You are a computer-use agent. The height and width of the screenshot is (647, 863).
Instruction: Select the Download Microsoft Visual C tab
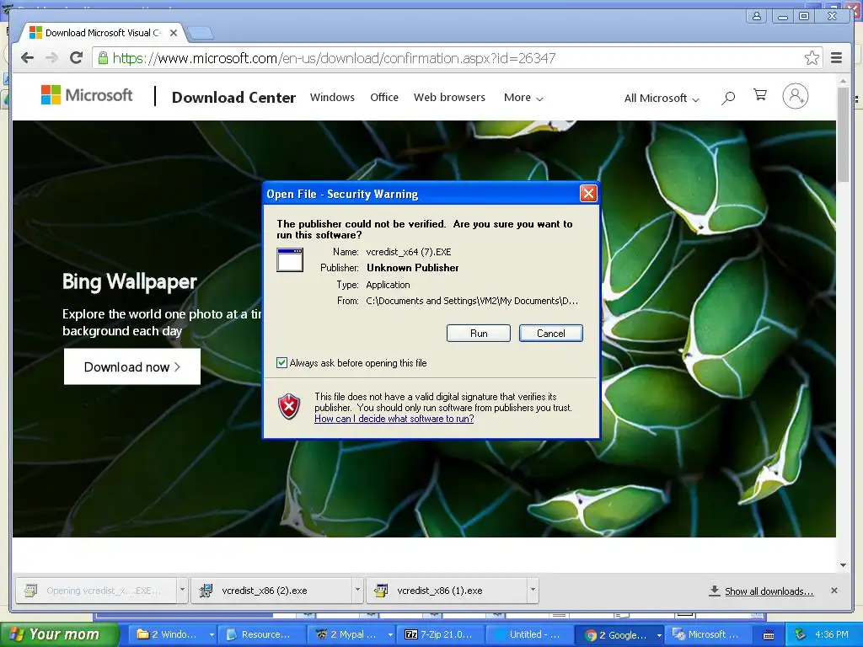[102, 33]
